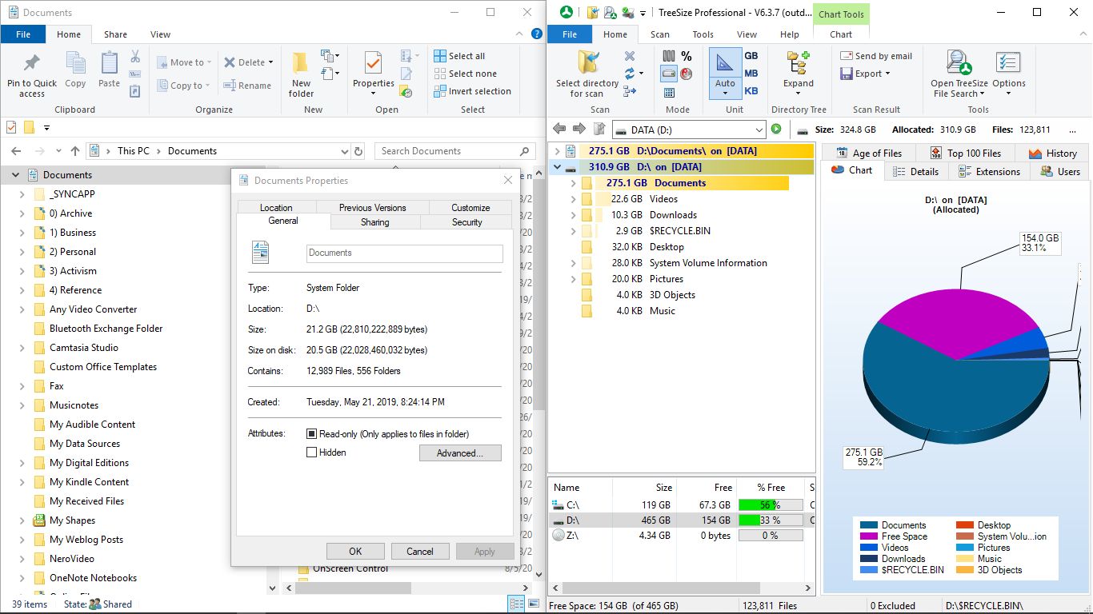Open TreeSize File menu
1093x614 pixels.
pyautogui.click(x=570, y=34)
